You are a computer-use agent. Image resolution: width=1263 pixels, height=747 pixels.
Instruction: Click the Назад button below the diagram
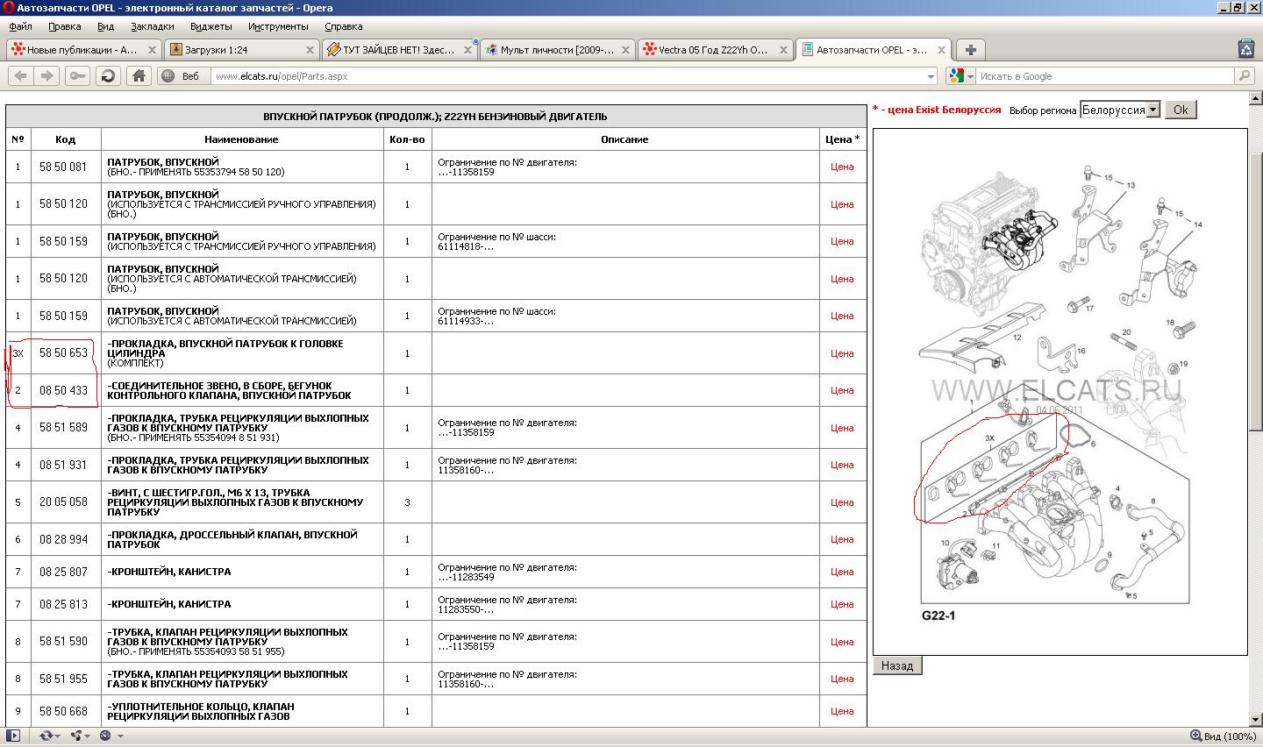tap(897, 665)
